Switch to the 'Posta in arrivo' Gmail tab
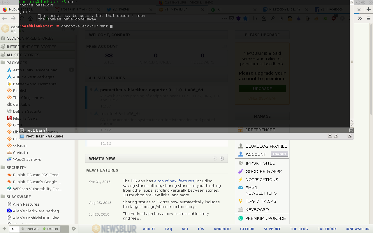The height and width of the screenshot is (233, 373). [x=77, y=9]
